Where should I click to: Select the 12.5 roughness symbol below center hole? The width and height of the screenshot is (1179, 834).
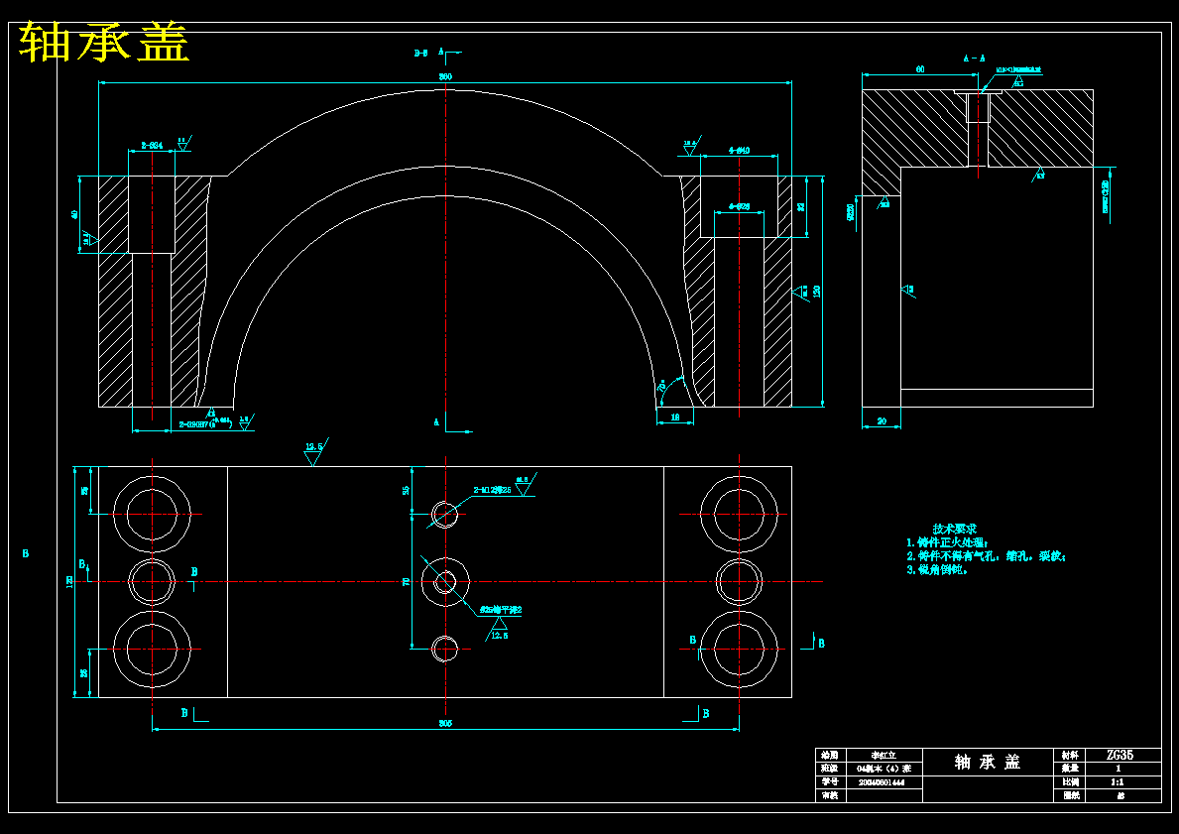(499, 630)
